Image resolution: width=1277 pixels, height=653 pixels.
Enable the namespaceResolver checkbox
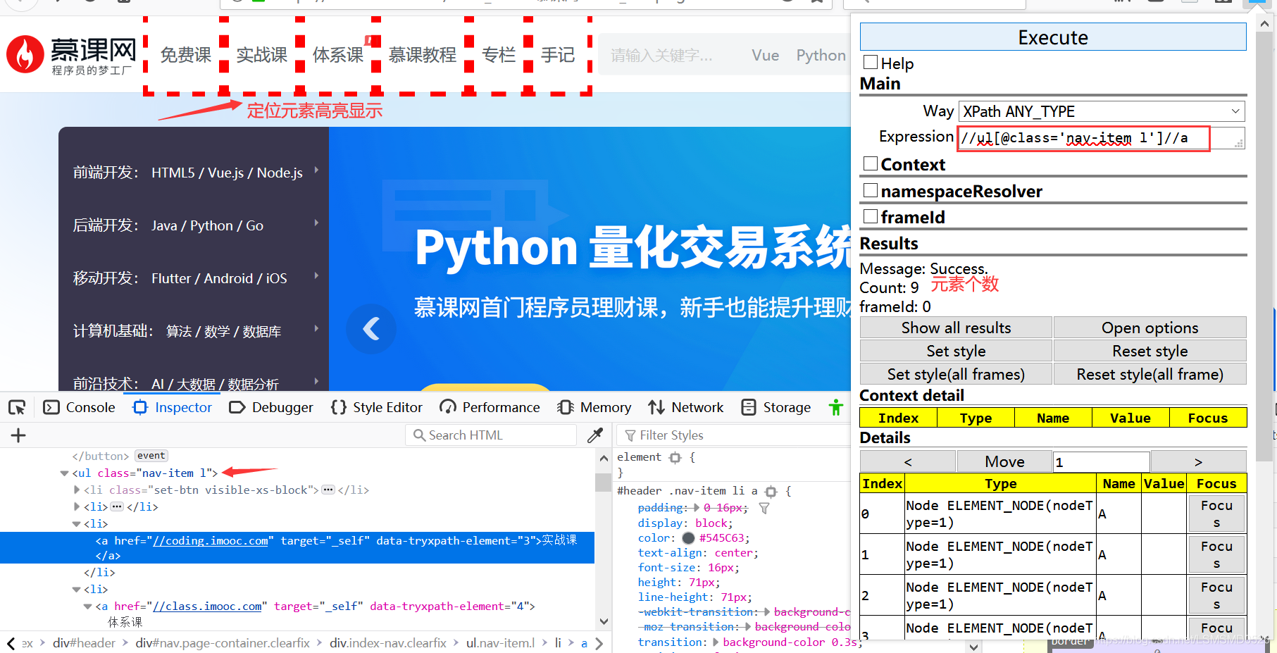871,190
